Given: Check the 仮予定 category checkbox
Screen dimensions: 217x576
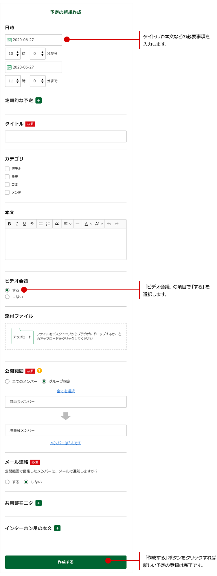Looking at the screenshot, I should click(8, 169).
